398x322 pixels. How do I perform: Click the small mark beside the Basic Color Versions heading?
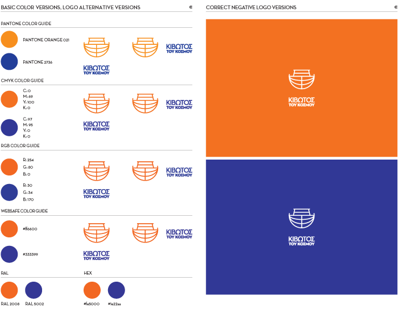190,7
